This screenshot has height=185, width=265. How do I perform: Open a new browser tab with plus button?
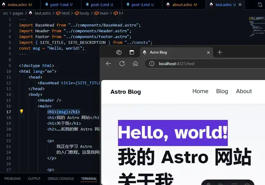[220, 52]
